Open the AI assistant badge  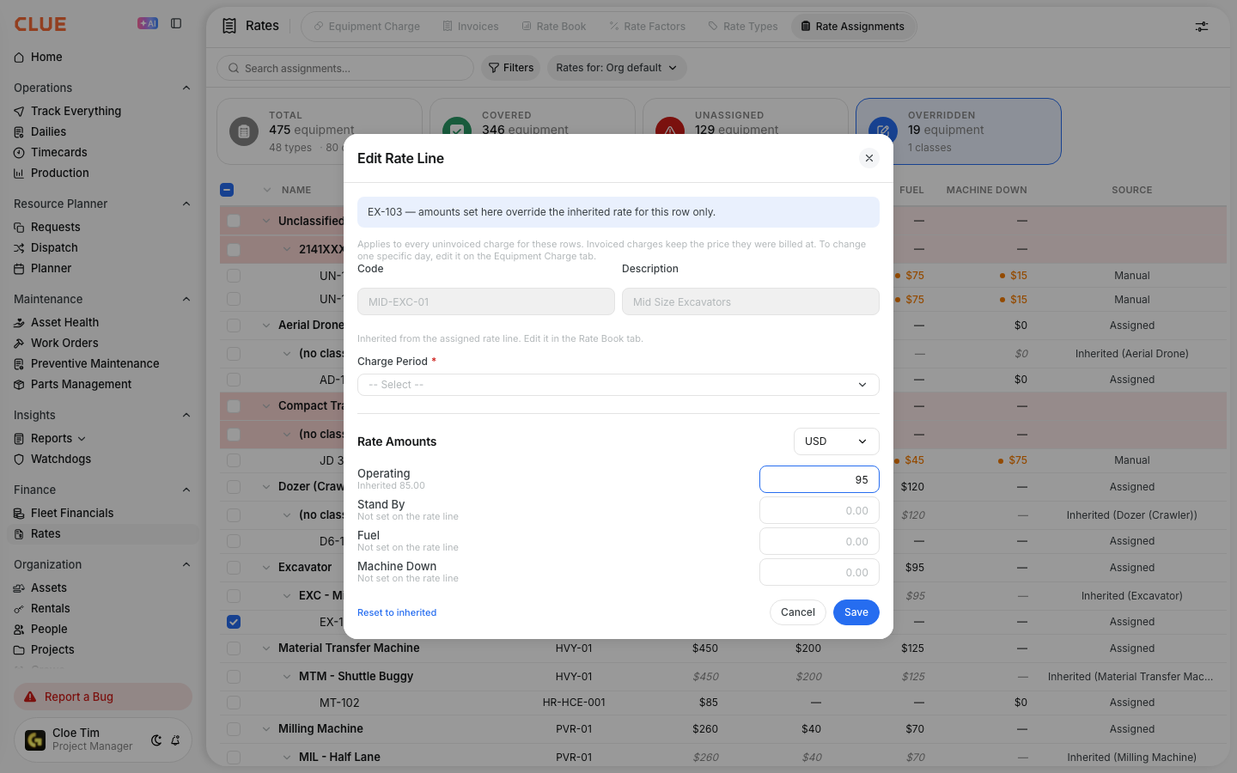click(148, 23)
